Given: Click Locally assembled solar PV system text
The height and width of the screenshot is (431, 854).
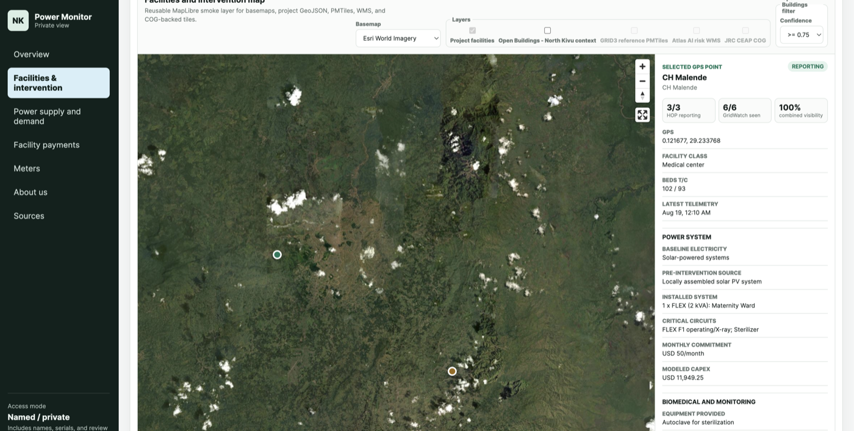Looking at the screenshot, I should click(x=712, y=282).
